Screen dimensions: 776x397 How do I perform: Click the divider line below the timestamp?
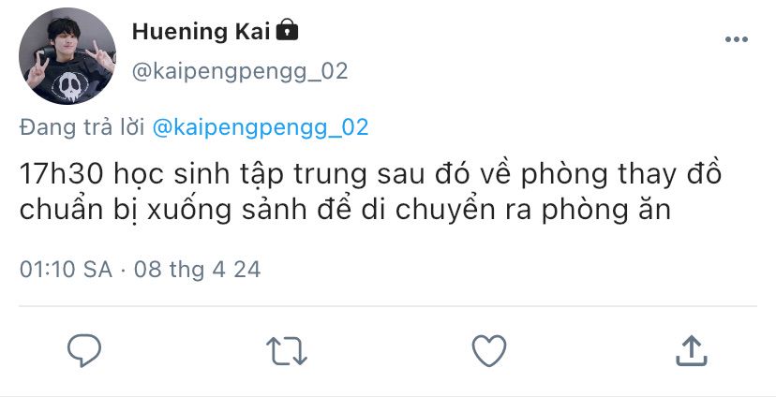point(387,306)
